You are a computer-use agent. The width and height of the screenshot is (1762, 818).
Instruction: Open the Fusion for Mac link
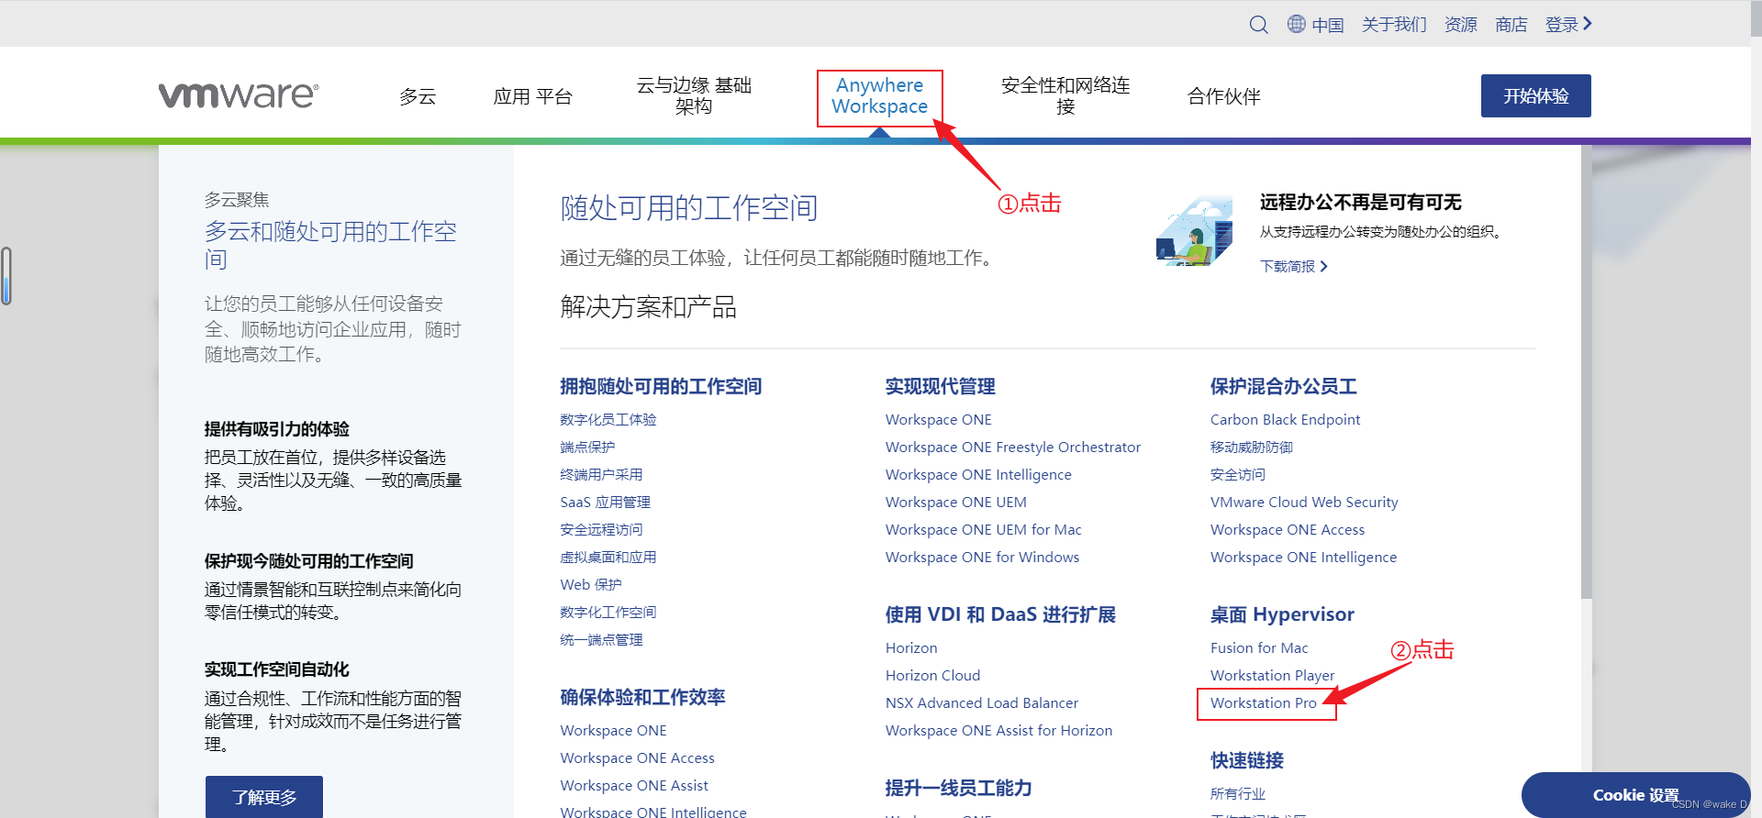[x=1259, y=647]
